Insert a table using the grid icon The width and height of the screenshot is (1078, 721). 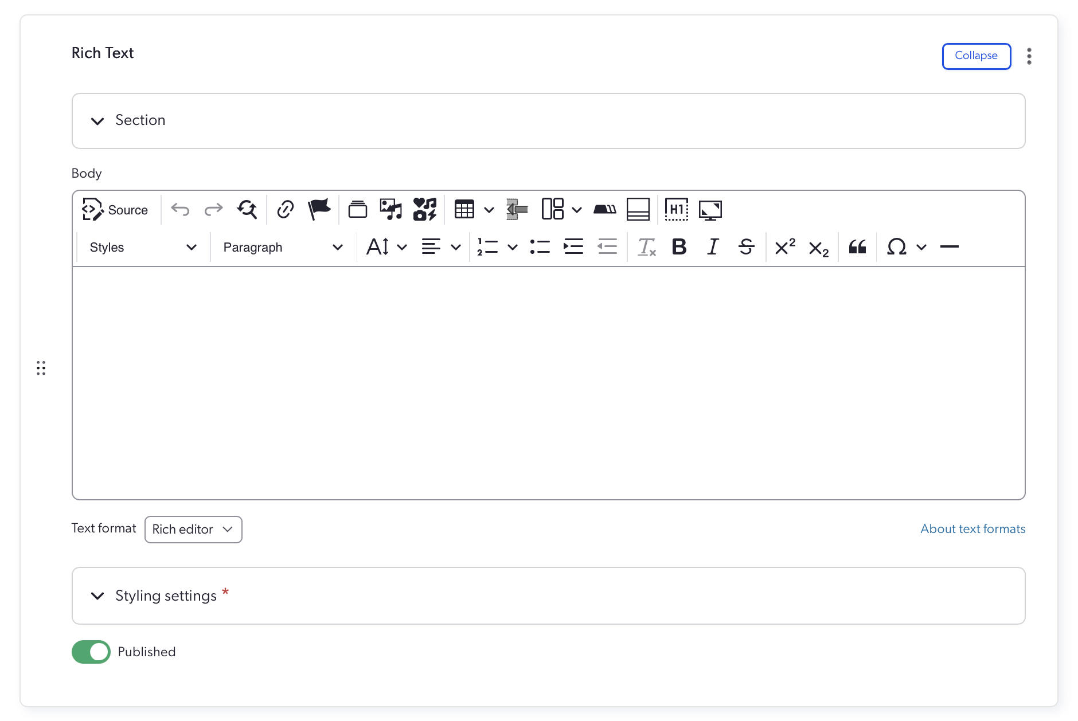click(464, 210)
